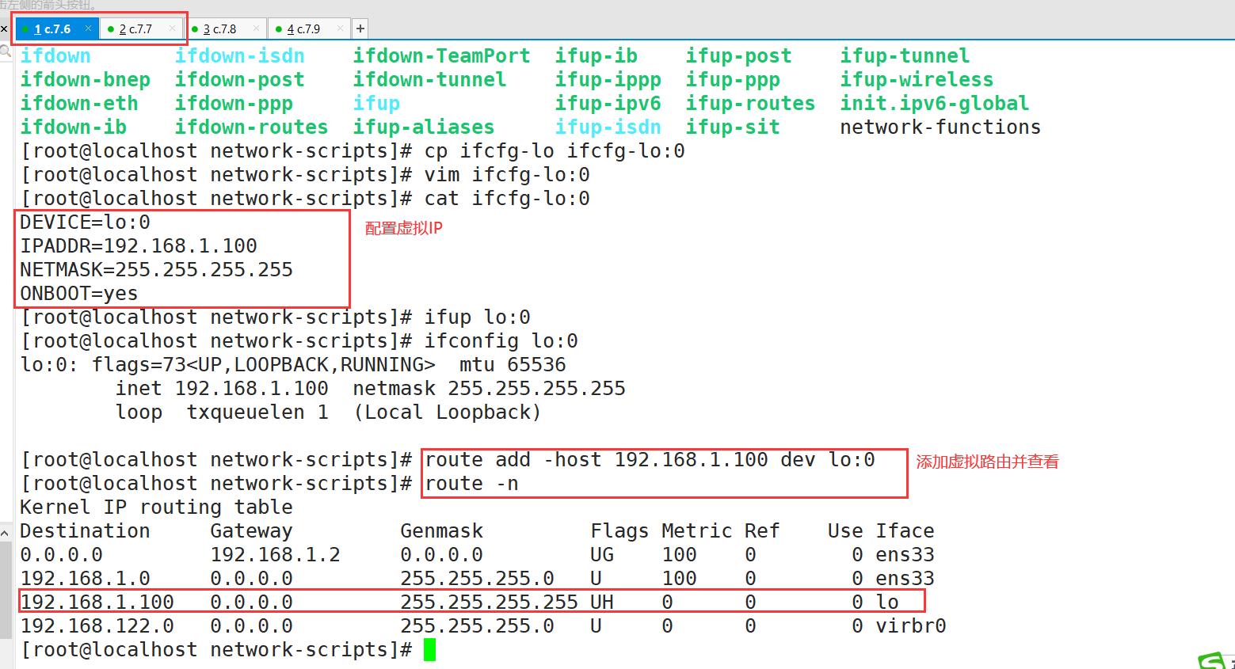The image size is (1235, 669).
Task: Click the ifdown-bnep script name
Action: click(x=85, y=80)
